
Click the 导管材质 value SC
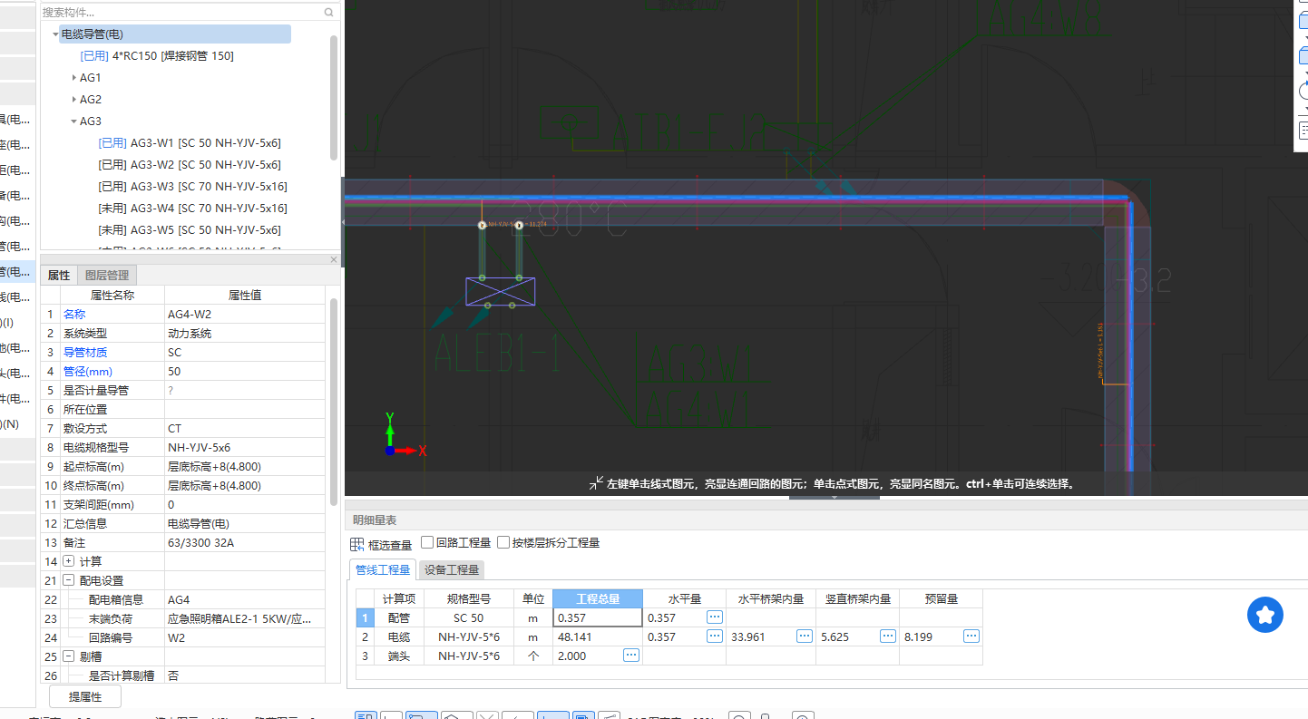pos(245,352)
